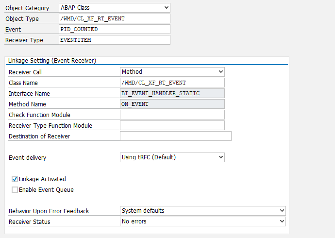Click the Event field showing PID_COUNTED

point(114,29)
